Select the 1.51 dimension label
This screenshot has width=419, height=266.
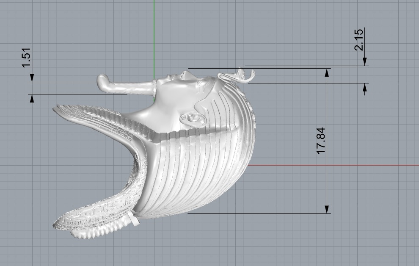coord(27,58)
